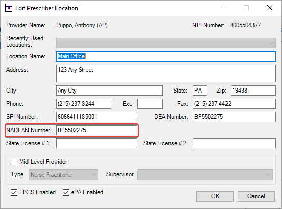Viewport: 282px width, 209px height.
Task: Click the OK button
Action: tap(215, 196)
